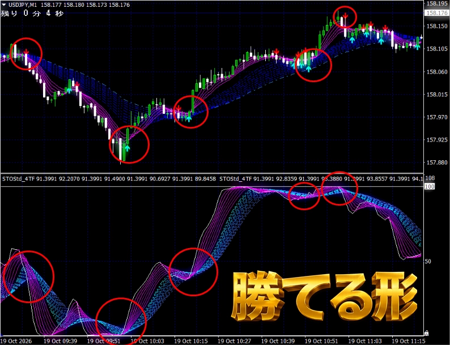
Task: Click the cyan up arrow at the lowest candle
Action: point(127,148)
